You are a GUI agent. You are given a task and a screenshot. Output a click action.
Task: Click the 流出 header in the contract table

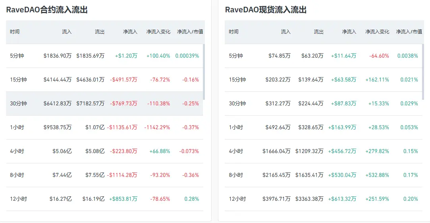[100, 32]
